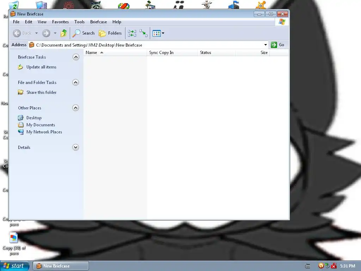Click the green Go button
The height and width of the screenshot is (271, 361).
click(x=277, y=45)
